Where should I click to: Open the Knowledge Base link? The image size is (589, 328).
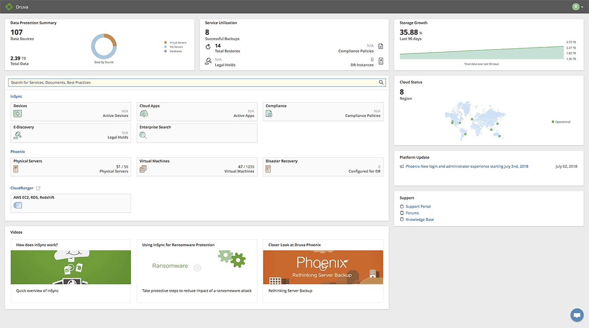pyautogui.click(x=419, y=220)
